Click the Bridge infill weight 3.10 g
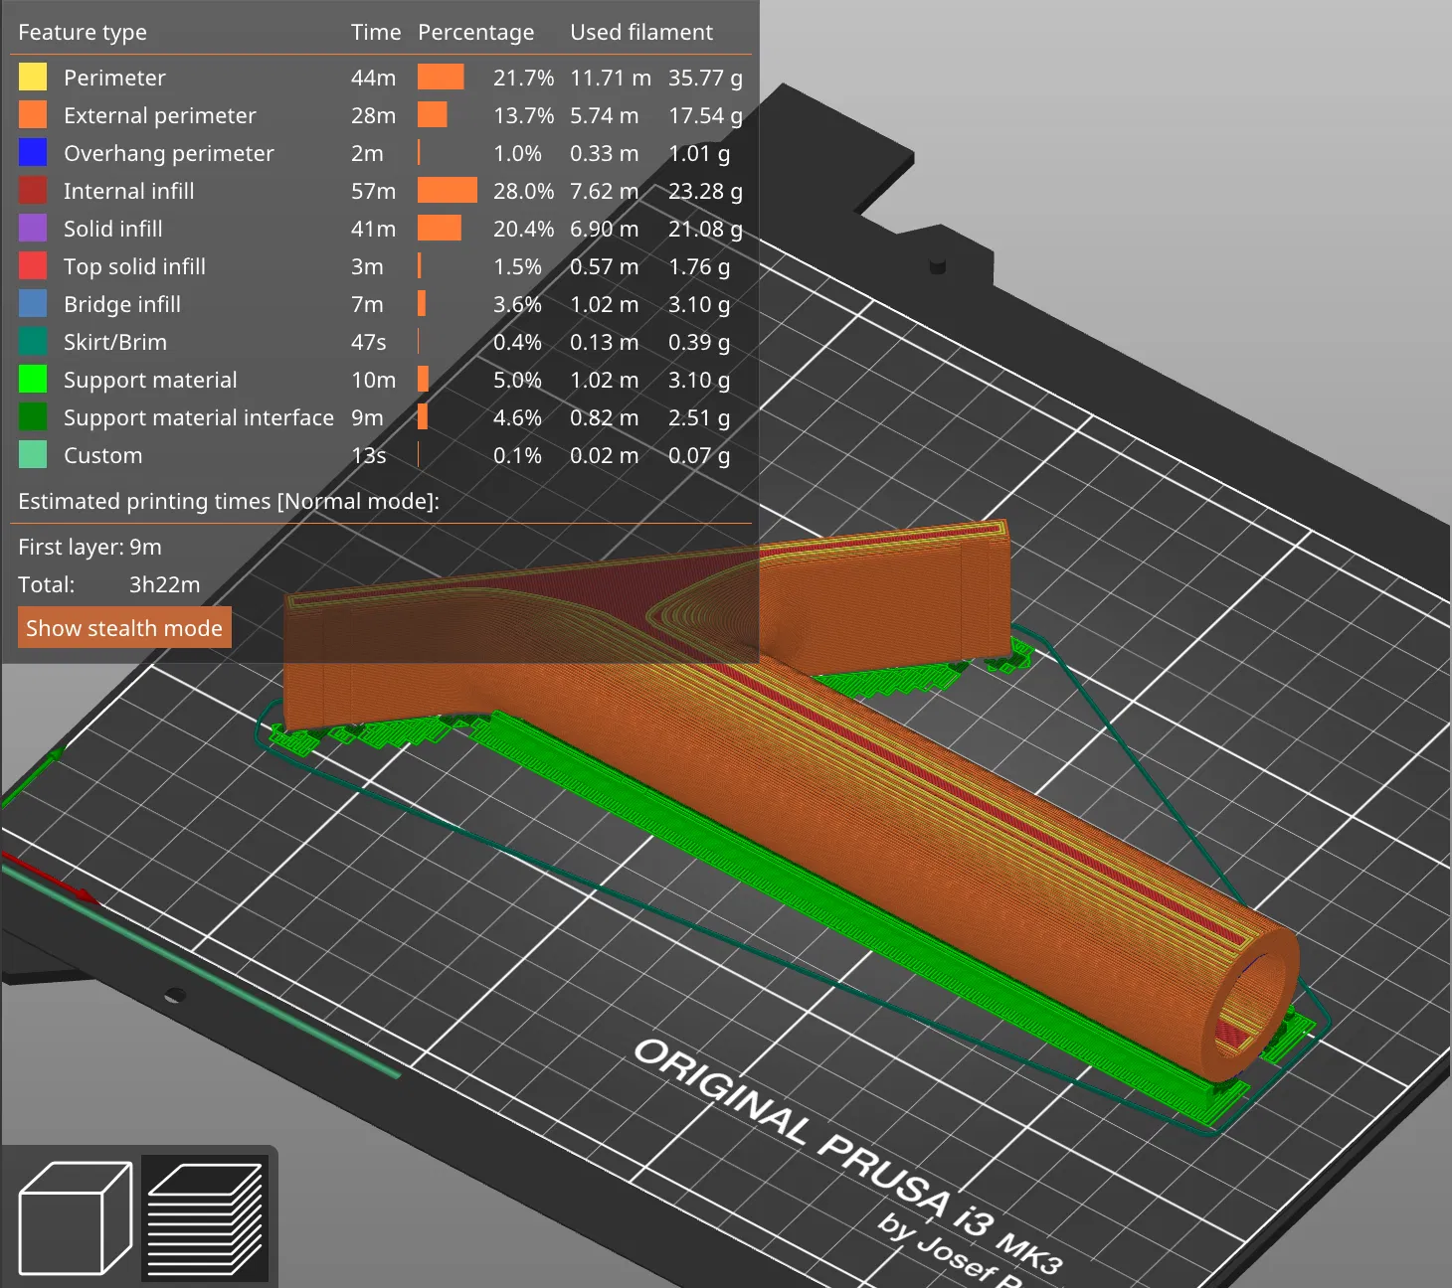1452x1288 pixels. (x=699, y=304)
